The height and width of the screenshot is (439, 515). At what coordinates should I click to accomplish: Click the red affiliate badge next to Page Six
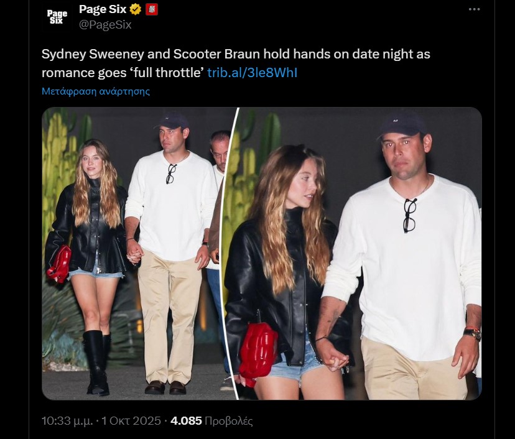coord(151,10)
